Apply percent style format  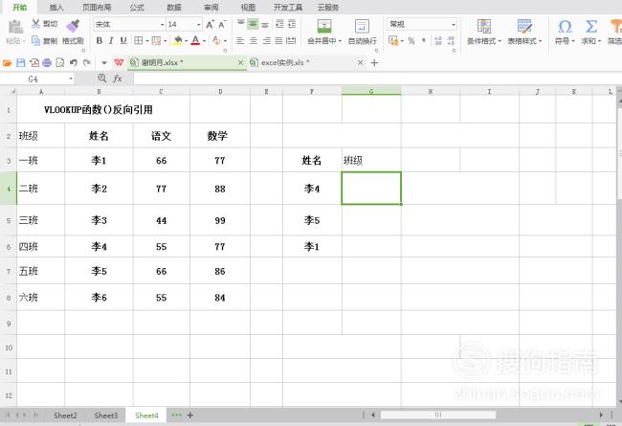click(x=411, y=40)
